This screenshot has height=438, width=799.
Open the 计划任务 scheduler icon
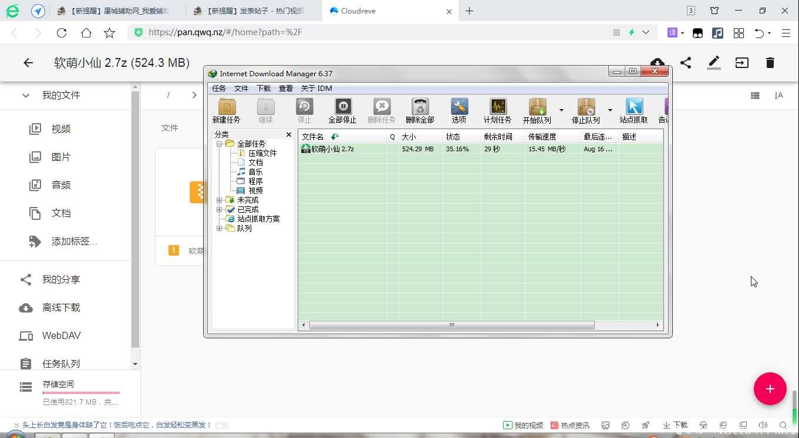(x=498, y=107)
